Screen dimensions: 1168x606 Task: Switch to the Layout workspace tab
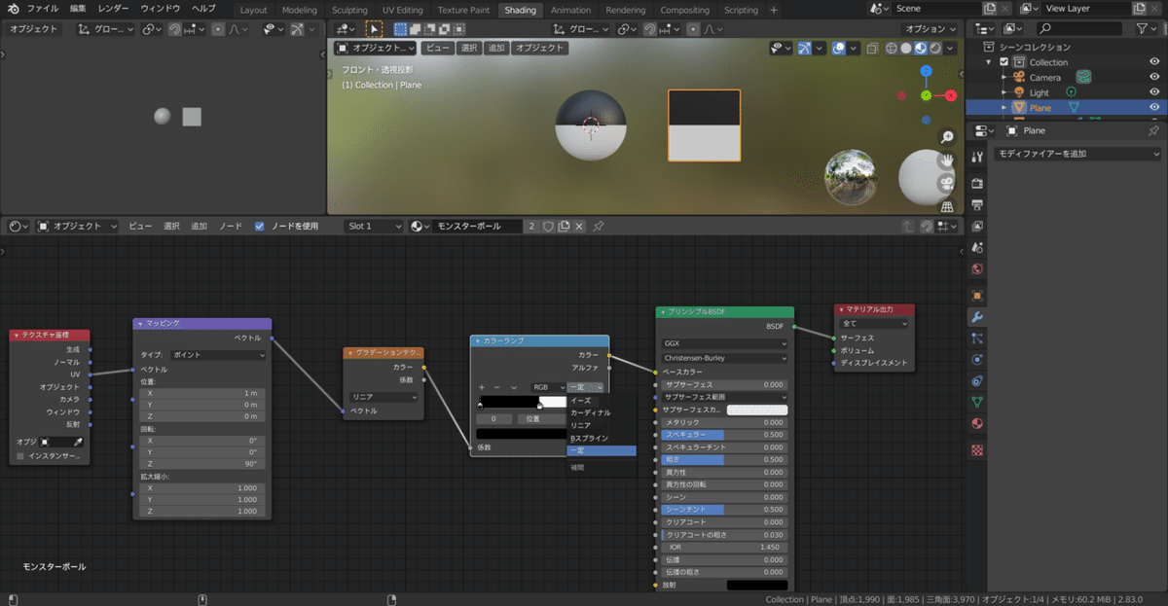coord(253,10)
